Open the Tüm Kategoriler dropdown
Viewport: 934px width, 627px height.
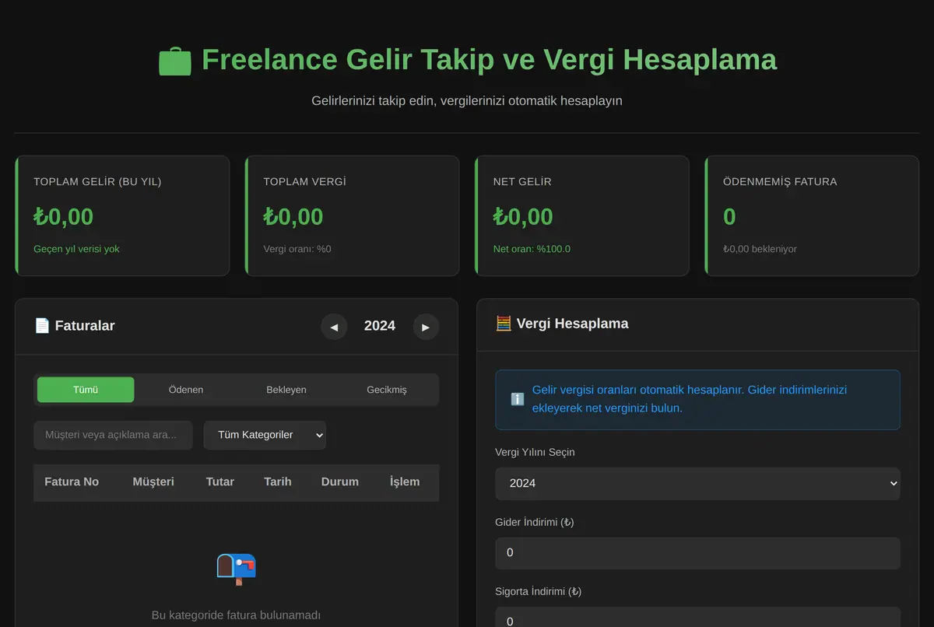(265, 435)
